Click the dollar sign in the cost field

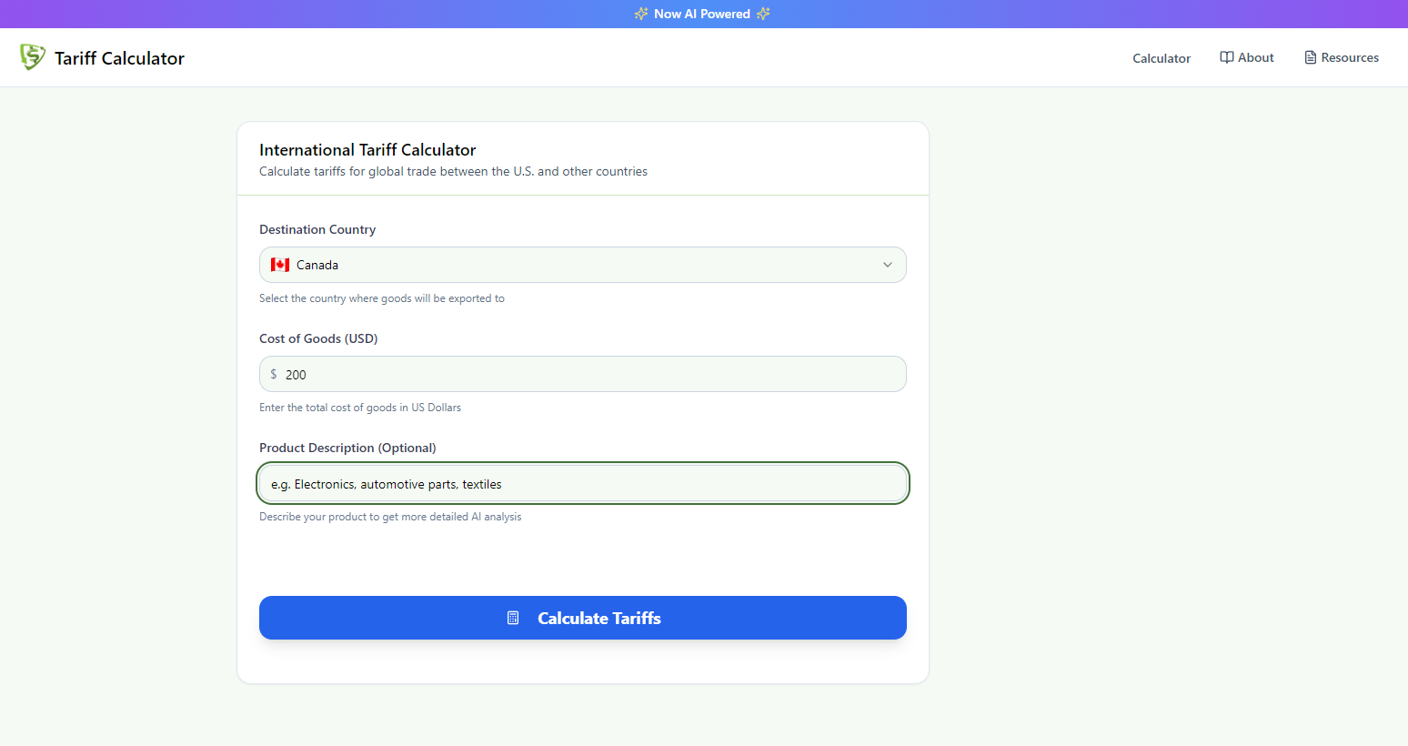[274, 374]
